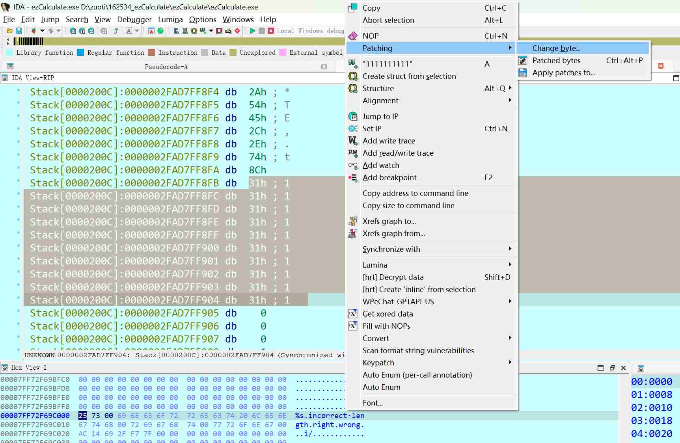
Task: Click the Regular function blue color swatch
Action: click(80, 52)
